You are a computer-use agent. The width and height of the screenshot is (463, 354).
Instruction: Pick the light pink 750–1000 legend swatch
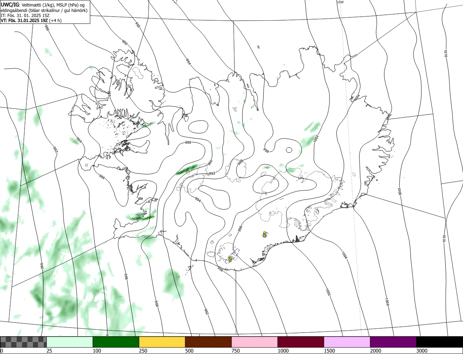[x=254, y=342]
